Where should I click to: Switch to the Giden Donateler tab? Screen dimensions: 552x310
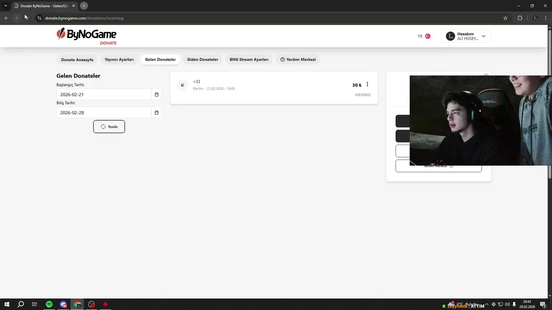[x=203, y=59]
